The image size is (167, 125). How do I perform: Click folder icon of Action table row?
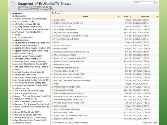(x=52, y=45)
